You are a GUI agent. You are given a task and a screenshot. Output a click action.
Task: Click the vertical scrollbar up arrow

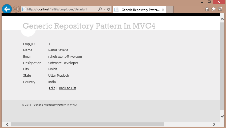222,19
